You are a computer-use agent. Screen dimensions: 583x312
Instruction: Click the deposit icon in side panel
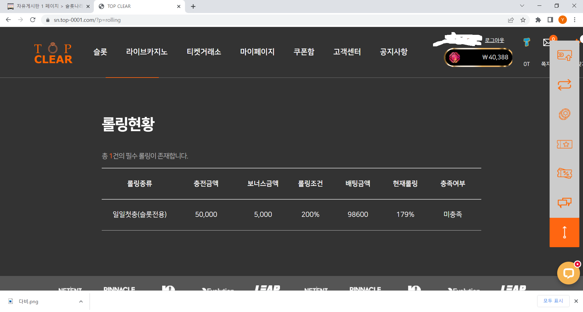click(x=564, y=55)
